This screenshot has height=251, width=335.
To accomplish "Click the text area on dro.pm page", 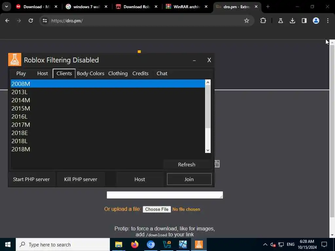I will [165, 195].
